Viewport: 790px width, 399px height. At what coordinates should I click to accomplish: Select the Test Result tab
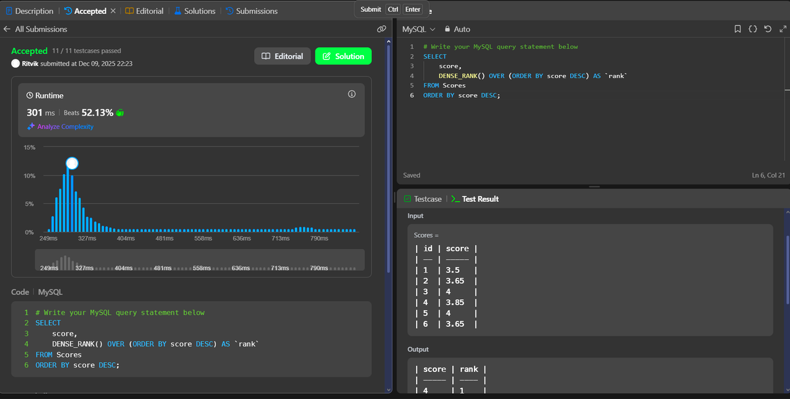(475, 199)
